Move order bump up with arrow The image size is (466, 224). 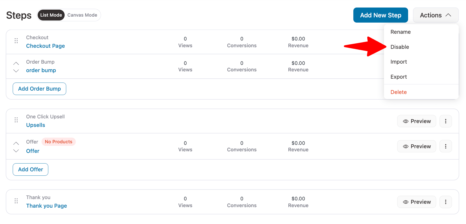click(16, 63)
